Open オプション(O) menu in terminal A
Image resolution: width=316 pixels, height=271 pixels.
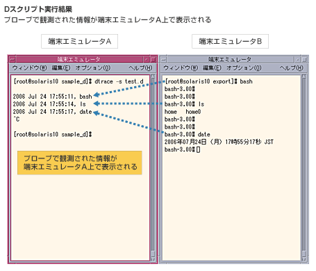point(93,68)
